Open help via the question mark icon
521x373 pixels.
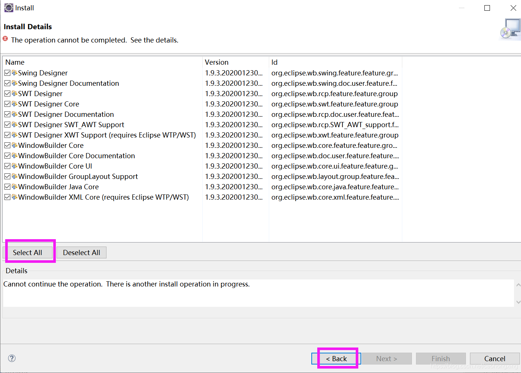(x=12, y=358)
